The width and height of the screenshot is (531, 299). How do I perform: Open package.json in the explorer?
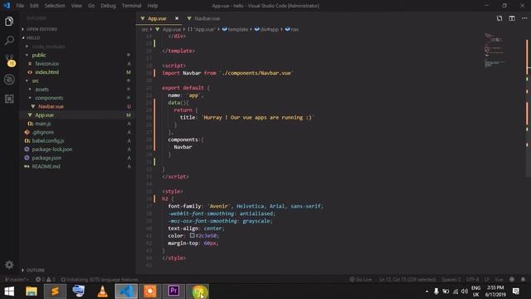pyautogui.click(x=46, y=158)
